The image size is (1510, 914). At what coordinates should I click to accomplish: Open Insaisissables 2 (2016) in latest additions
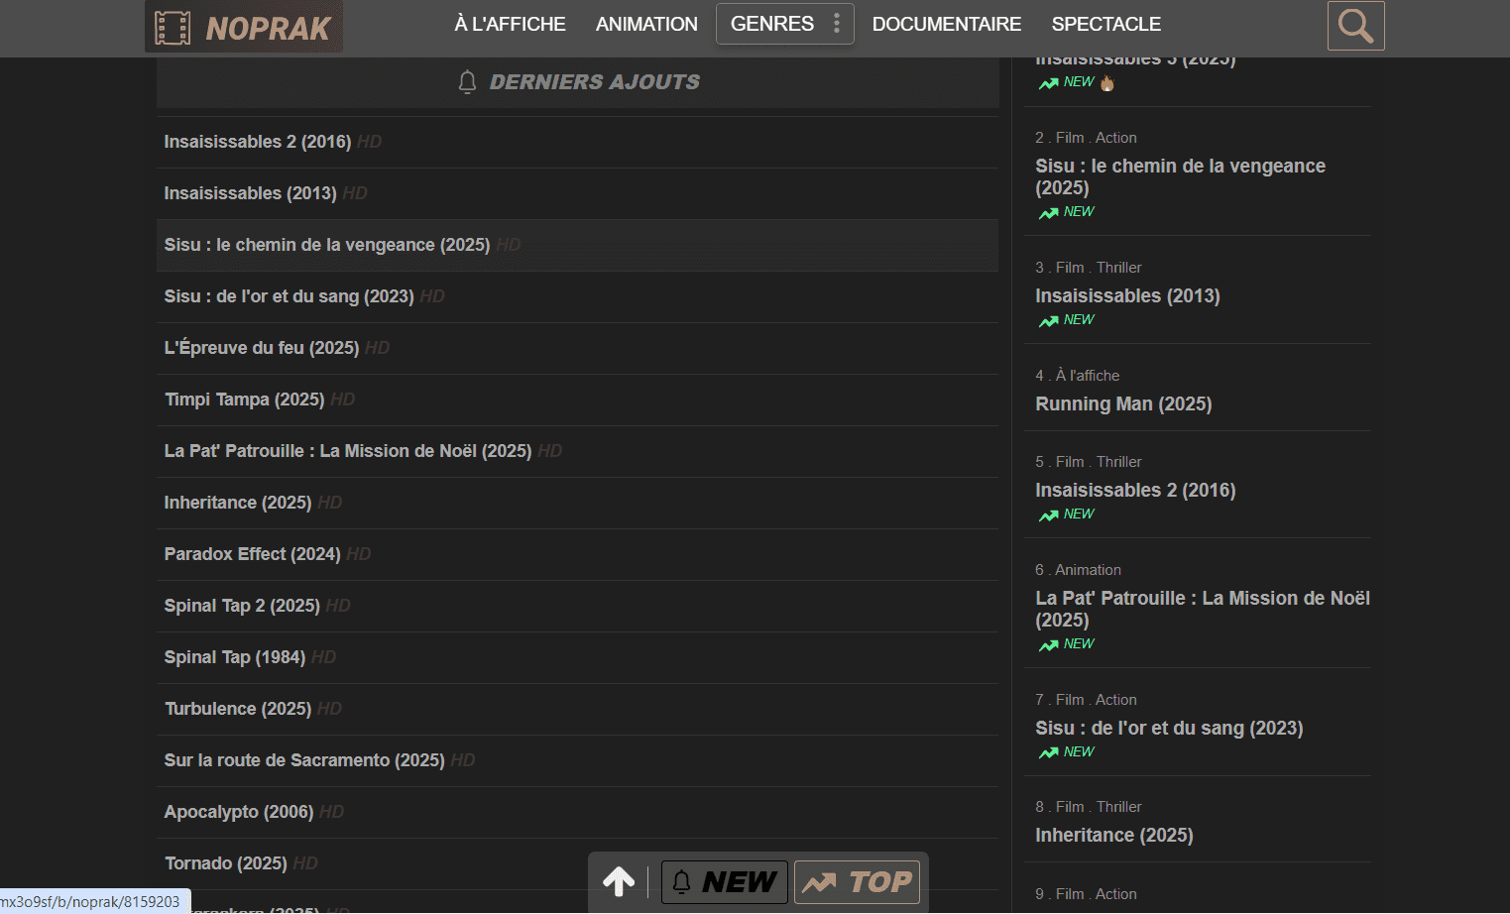tap(258, 142)
